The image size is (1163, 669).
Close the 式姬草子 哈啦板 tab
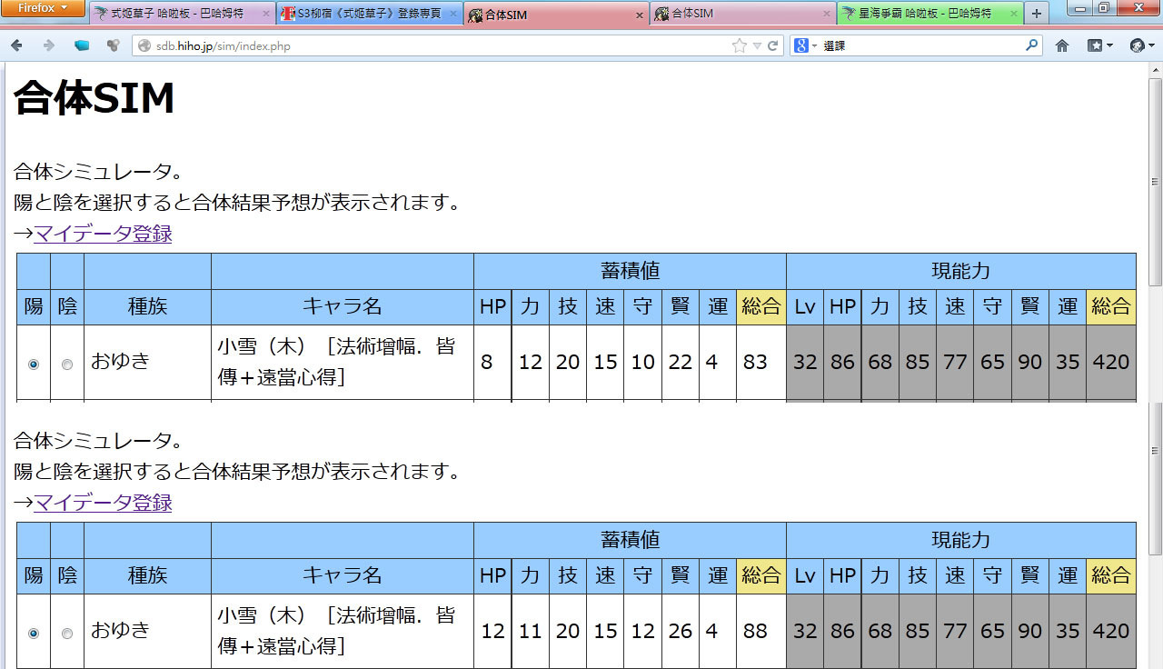(x=266, y=14)
